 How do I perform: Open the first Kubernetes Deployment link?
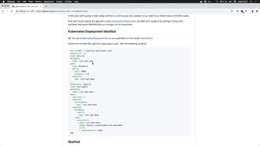coord(123,21)
